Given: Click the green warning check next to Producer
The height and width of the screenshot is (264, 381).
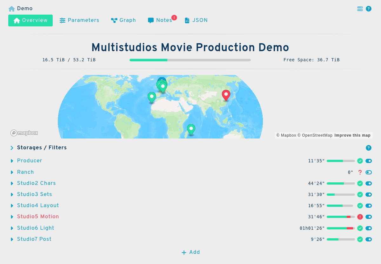Looking at the screenshot, I should (x=360, y=161).
